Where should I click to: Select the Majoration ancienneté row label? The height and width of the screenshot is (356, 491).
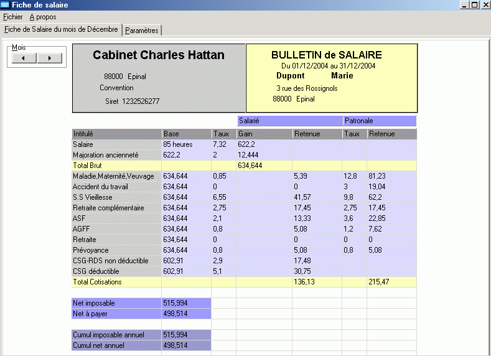click(116, 155)
